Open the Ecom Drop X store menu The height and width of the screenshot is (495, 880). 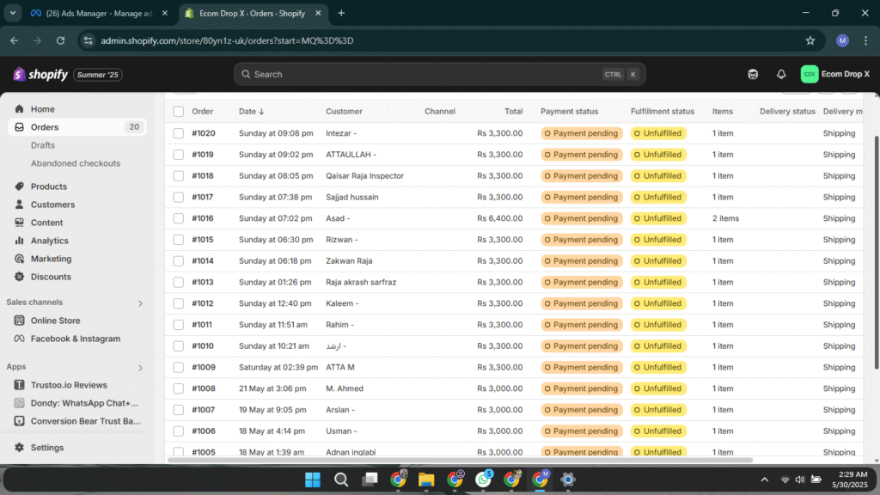click(x=835, y=75)
